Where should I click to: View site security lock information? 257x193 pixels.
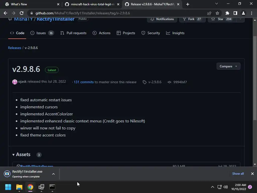pos(32,13)
